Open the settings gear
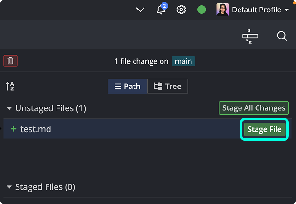Image resolution: width=296 pixels, height=204 pixels. [x=181, y=10]
